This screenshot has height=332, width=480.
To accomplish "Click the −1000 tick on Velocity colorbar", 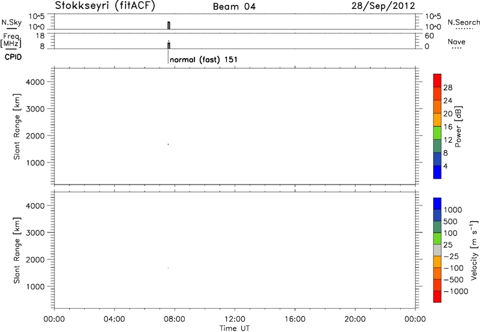I will click(456, 291).
